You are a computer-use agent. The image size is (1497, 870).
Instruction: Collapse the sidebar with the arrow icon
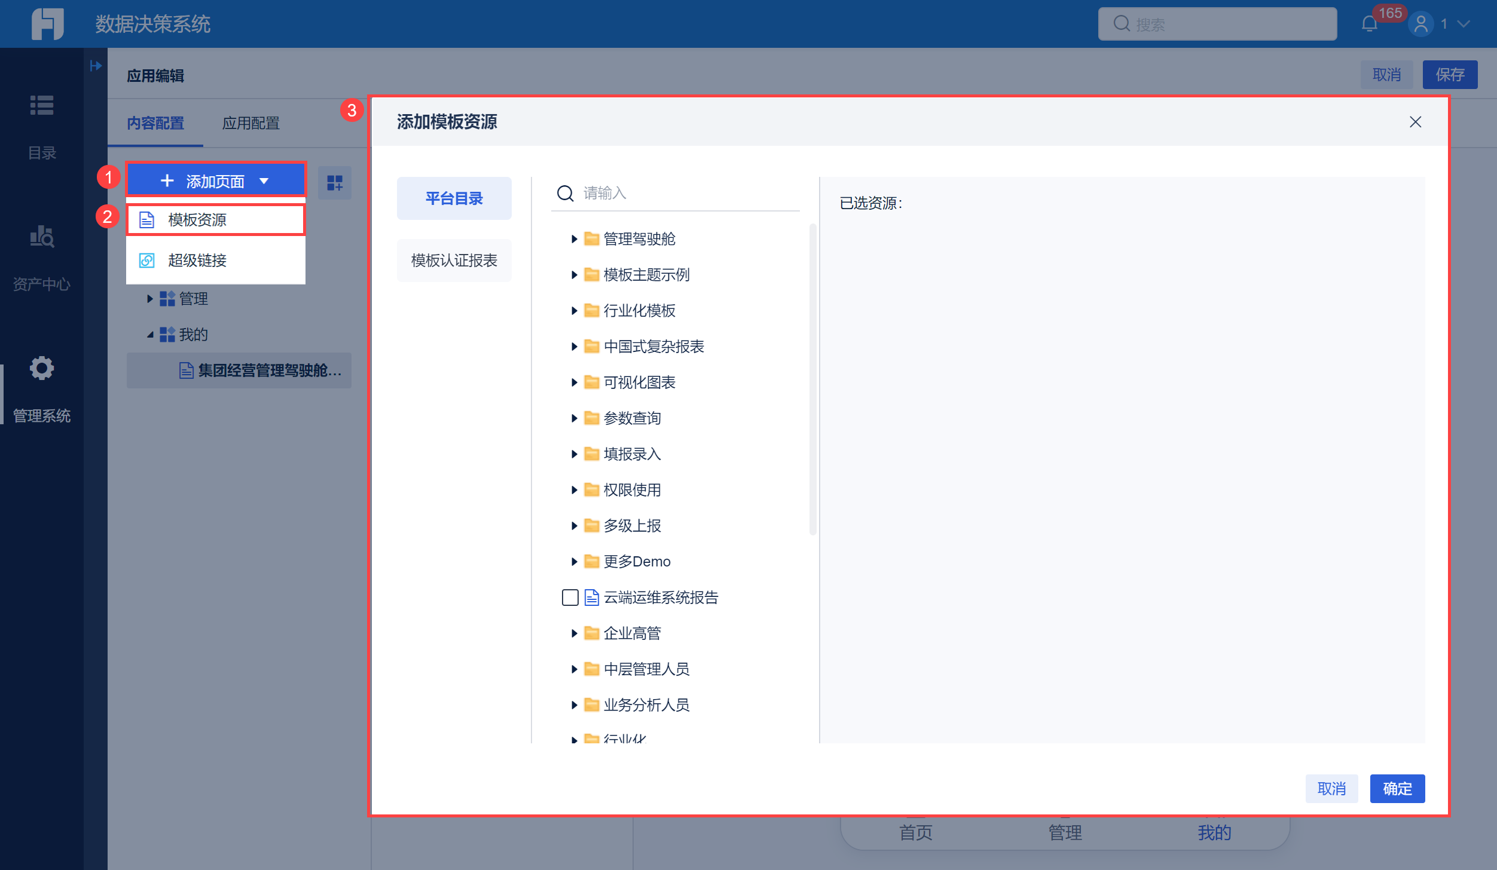coord(96,66)
